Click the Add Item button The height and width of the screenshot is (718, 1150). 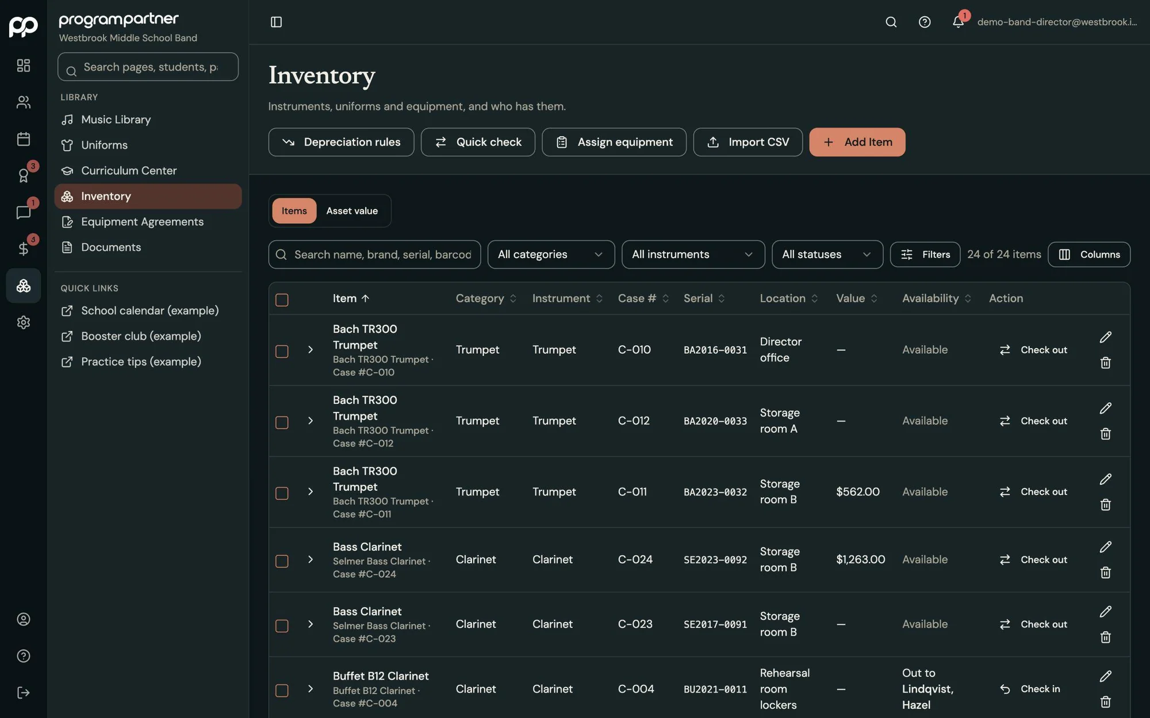[857, 142]
